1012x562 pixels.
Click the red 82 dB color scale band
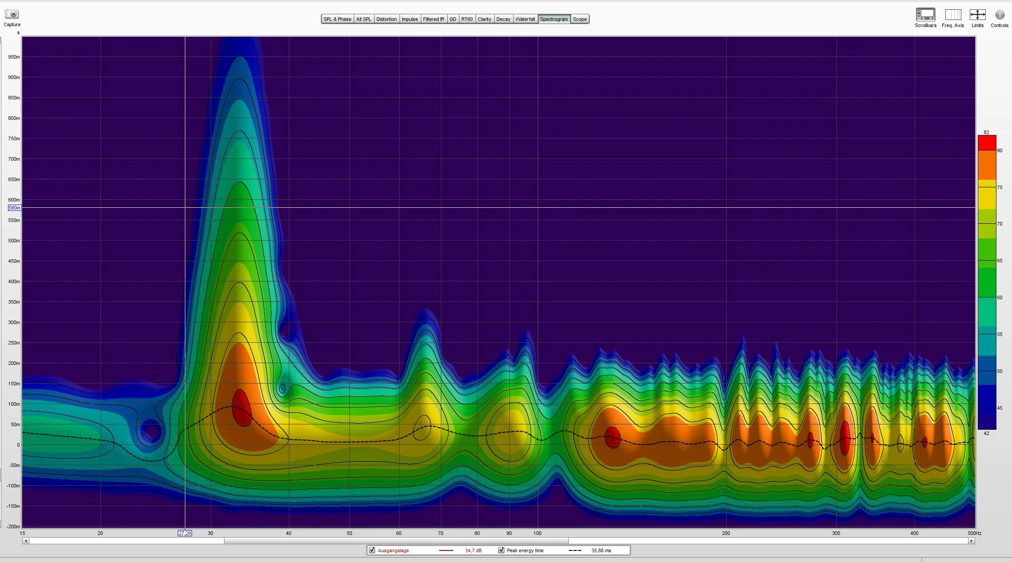[987, 142]
